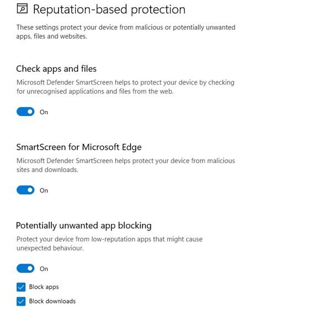Click description mentioning unrecognised applications and files
331x309 pixels.
coord(126,87)
